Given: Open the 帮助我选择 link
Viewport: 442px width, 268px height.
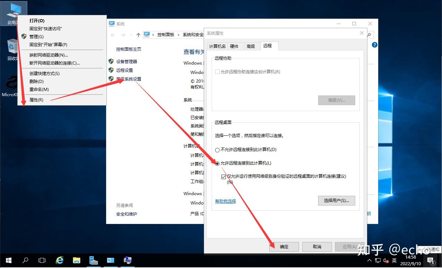Looking at the screenshot, I should pos(225,201).
